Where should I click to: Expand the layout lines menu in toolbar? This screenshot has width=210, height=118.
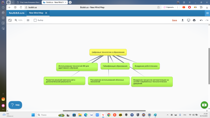pos(28,20)
